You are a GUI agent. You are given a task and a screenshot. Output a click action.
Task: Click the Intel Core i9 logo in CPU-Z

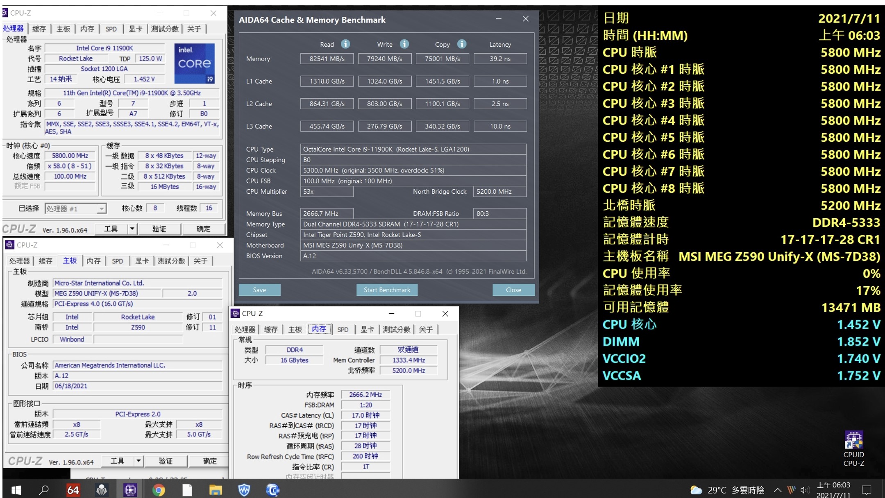pos(195,63)
